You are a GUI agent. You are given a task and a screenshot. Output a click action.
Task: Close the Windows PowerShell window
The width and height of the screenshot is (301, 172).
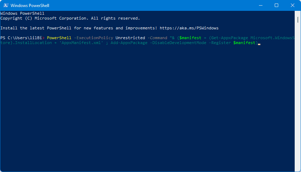tap(292, 5)
